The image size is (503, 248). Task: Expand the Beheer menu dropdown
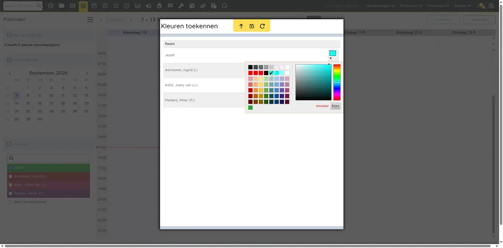[x=463, y=6]
